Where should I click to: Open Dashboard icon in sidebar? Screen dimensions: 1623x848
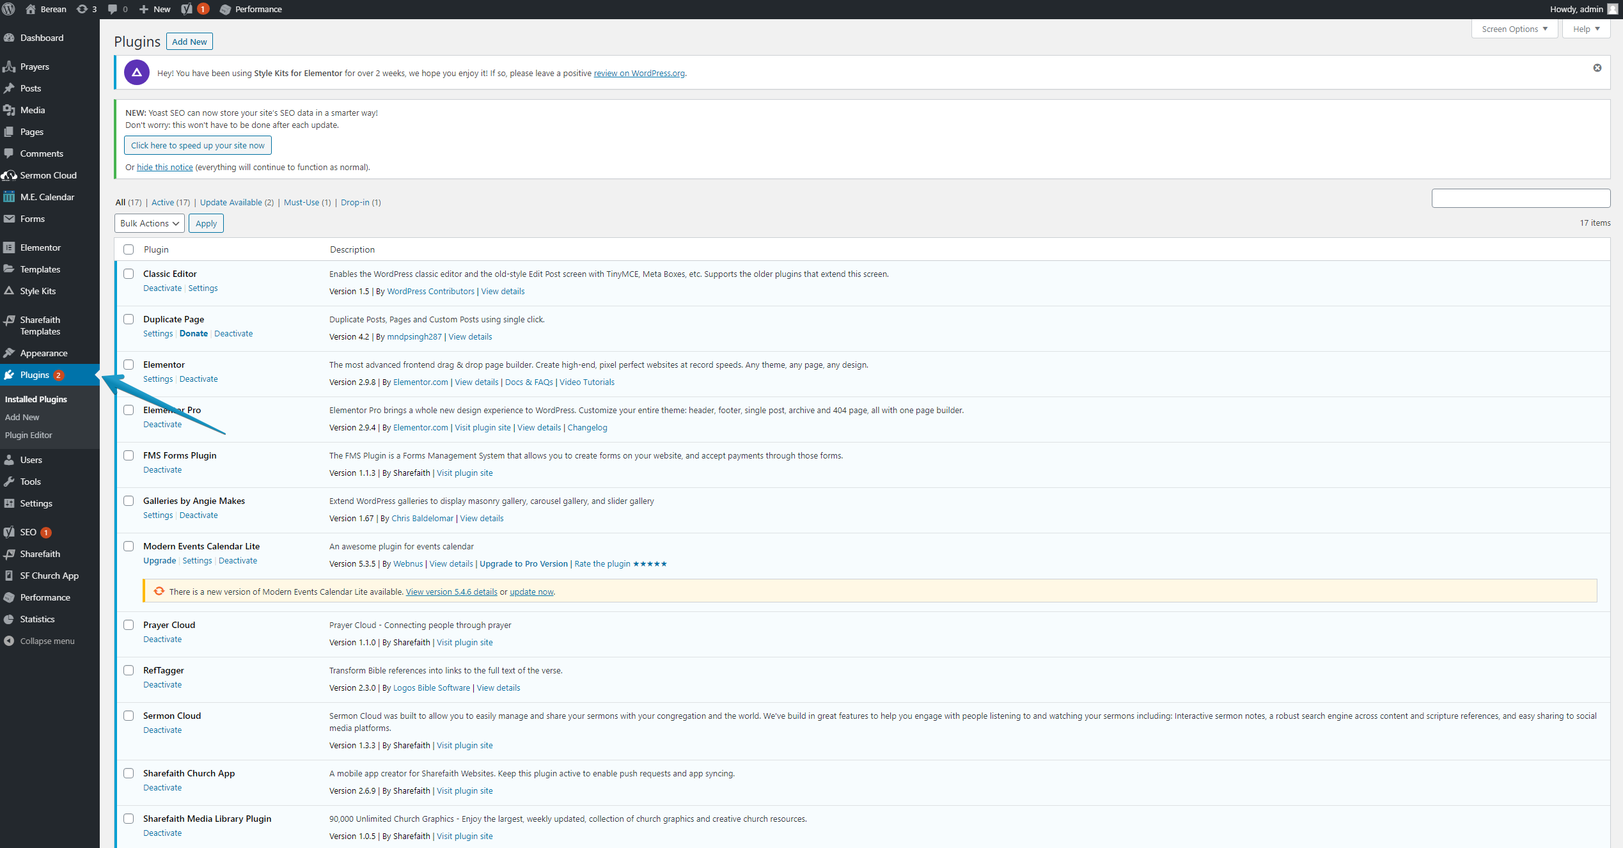[9, 38]
